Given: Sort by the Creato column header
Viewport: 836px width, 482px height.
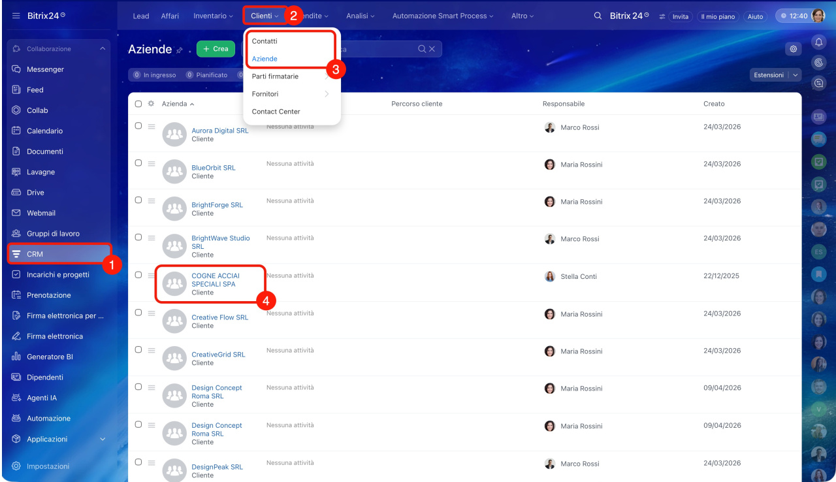Looking at the screenshot, I should click(714, 104).
